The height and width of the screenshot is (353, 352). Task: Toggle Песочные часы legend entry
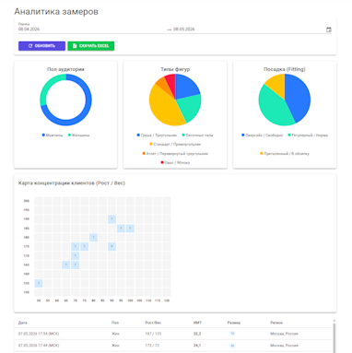pos(197,135)
